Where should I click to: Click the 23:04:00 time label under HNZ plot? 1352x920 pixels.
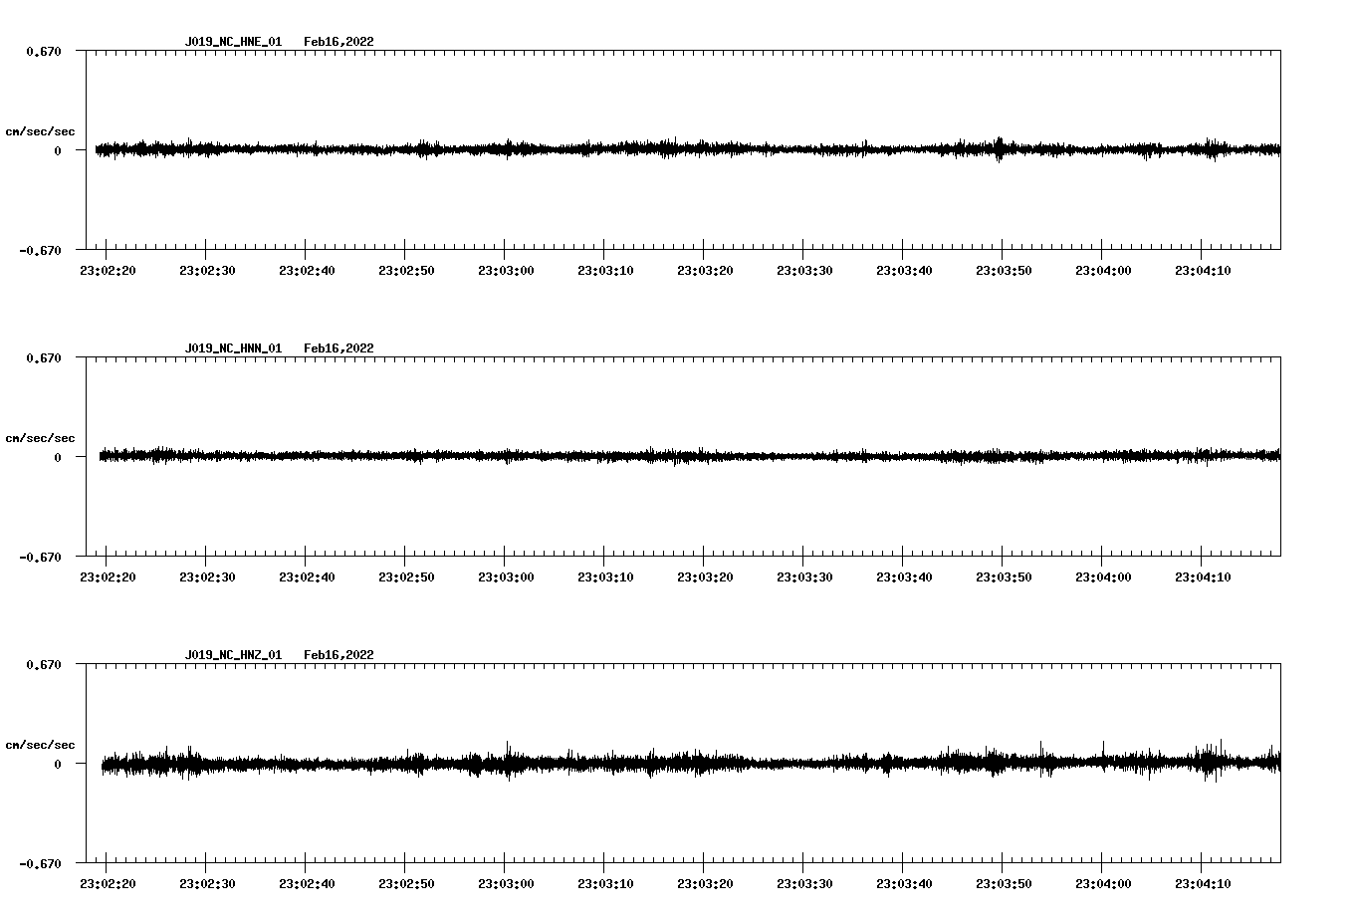1103,883
